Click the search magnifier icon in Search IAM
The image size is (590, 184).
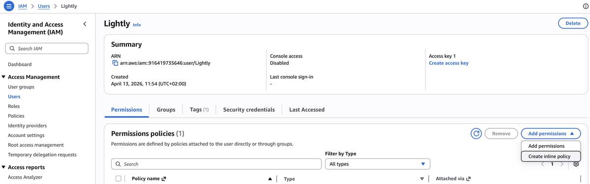tap(12, 49)
